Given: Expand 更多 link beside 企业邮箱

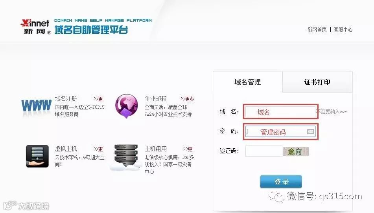Looking at the screenshot, I should [188, 99].
